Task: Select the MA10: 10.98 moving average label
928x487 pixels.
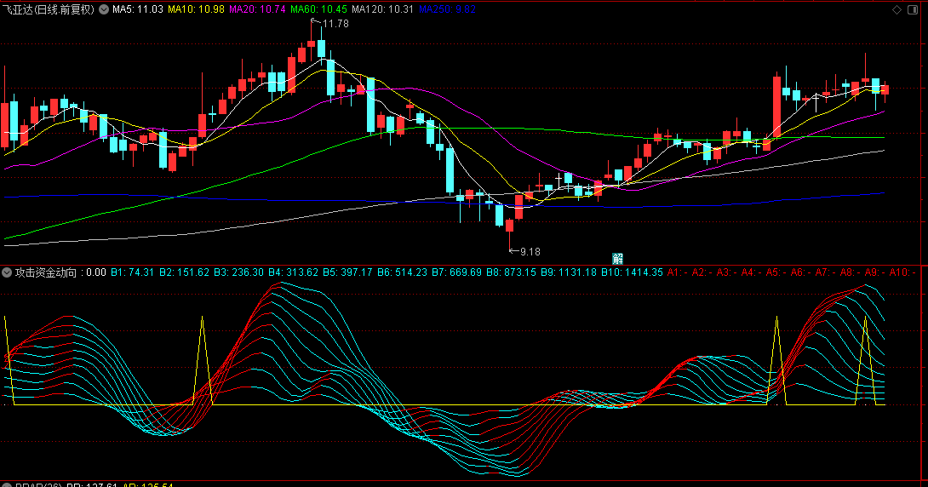Action: (196, 9)
